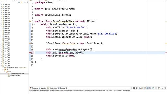Click the Java_84 project icon
The width and height of the screenshot is (167, 94).
[x=3, y=58]
